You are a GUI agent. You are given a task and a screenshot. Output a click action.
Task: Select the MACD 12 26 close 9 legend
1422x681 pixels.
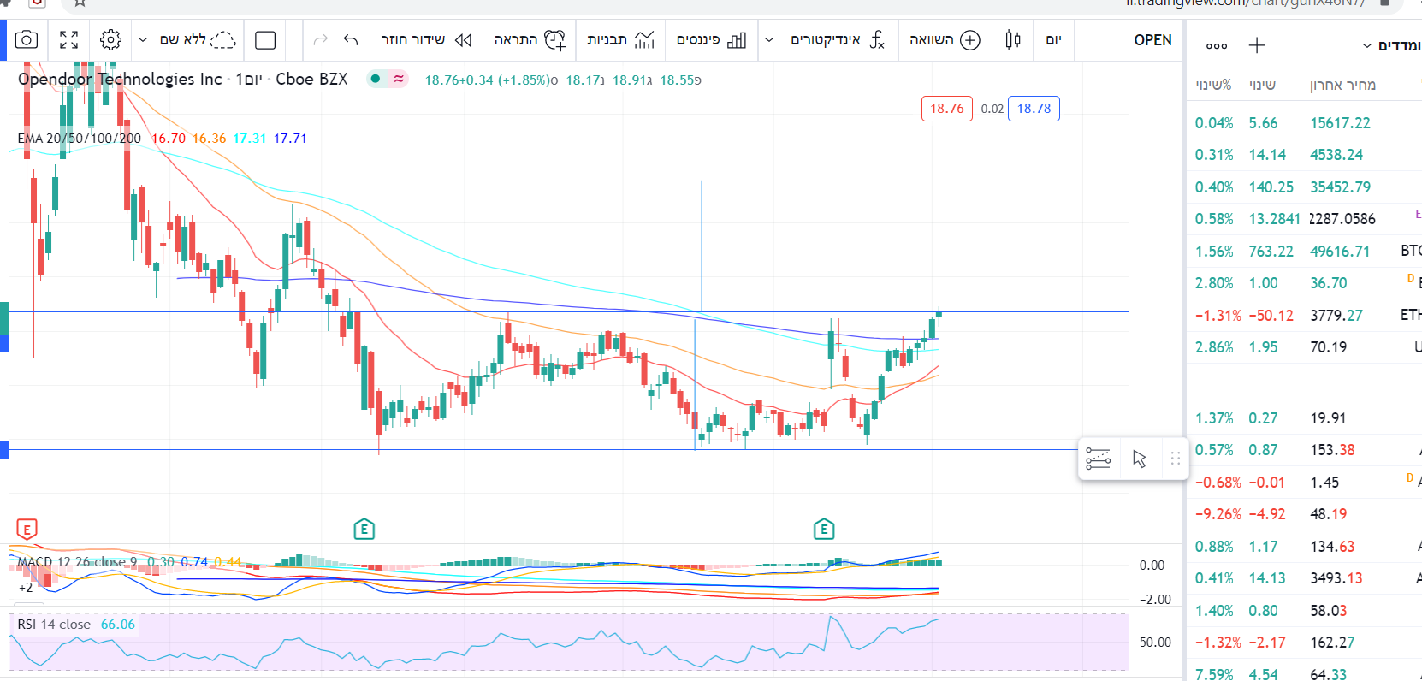(x=77, y=562)
